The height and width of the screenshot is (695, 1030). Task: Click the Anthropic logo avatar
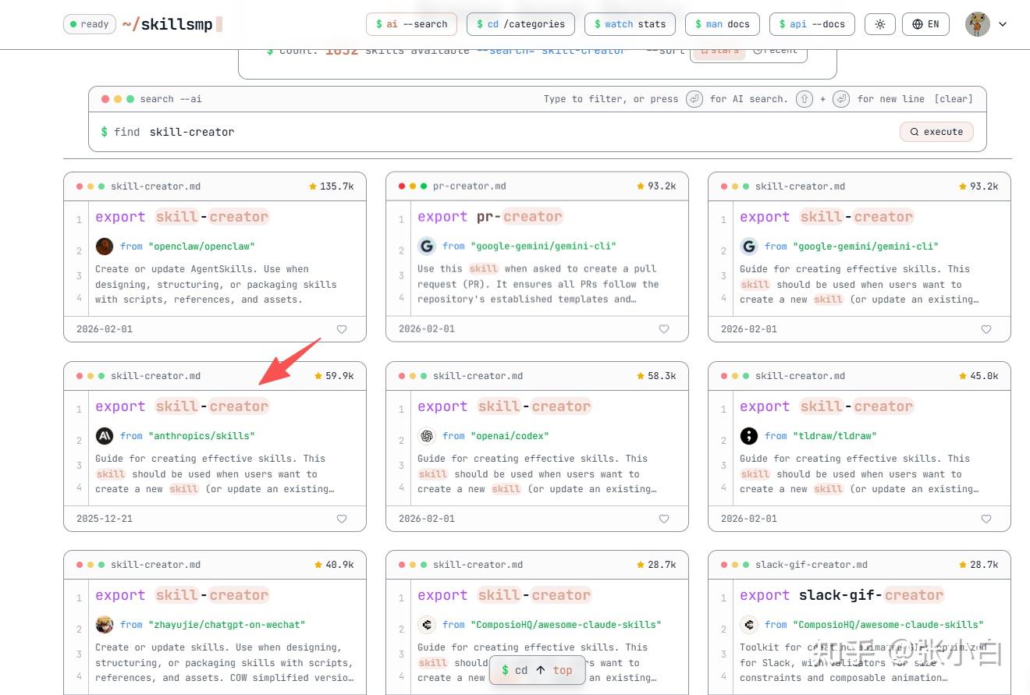pos(105,436)
